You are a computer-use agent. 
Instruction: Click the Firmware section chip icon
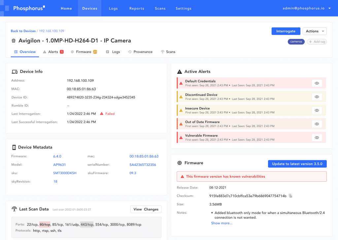(x=180, y=163)
